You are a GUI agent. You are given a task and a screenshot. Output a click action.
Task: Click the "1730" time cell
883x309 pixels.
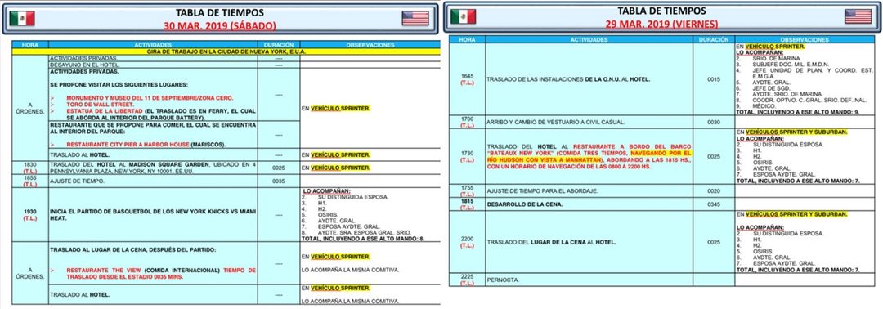click(467, 155)
